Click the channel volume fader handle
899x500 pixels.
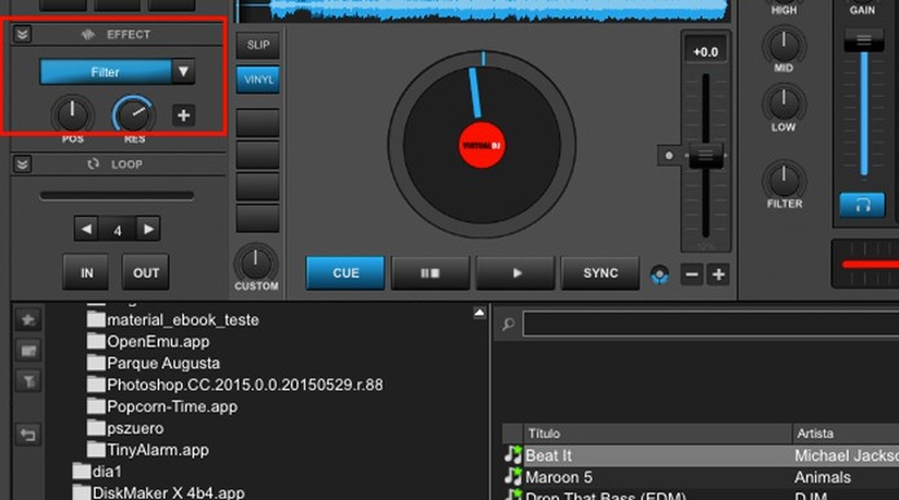pyautogui.click(x=864, y=40)
